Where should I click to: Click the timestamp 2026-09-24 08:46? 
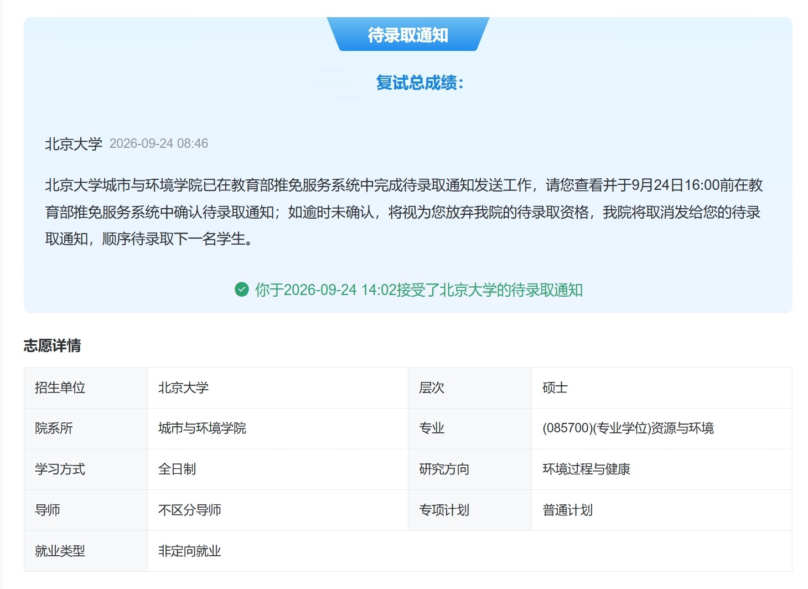coord(159,143)
